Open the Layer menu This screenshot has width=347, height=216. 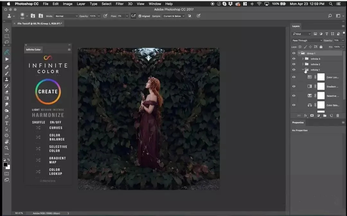pos(81,4)
